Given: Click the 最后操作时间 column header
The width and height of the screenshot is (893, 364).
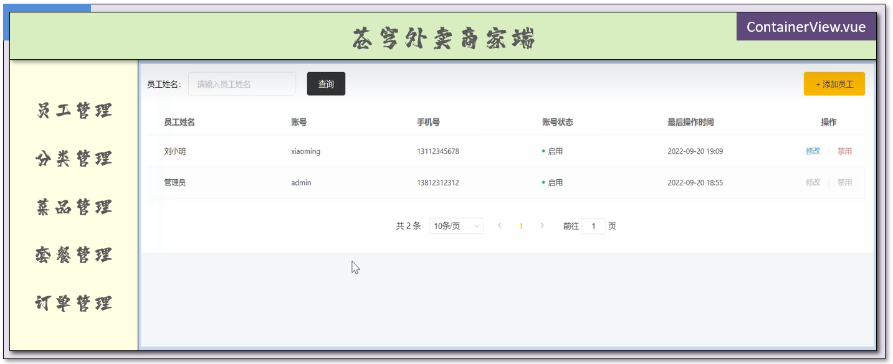Looking at the screenshot, I should click(690, 122).
